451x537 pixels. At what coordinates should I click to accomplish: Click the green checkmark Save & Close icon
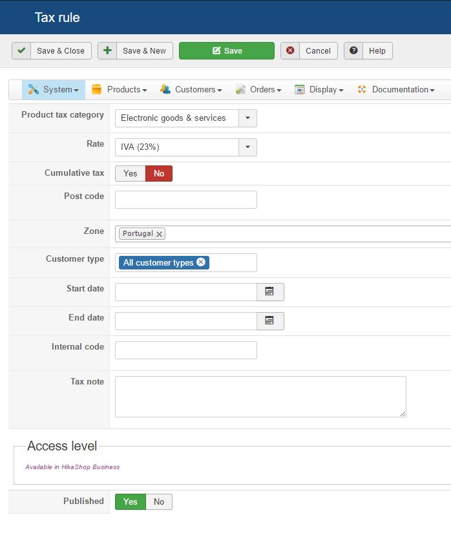[21, 50]
